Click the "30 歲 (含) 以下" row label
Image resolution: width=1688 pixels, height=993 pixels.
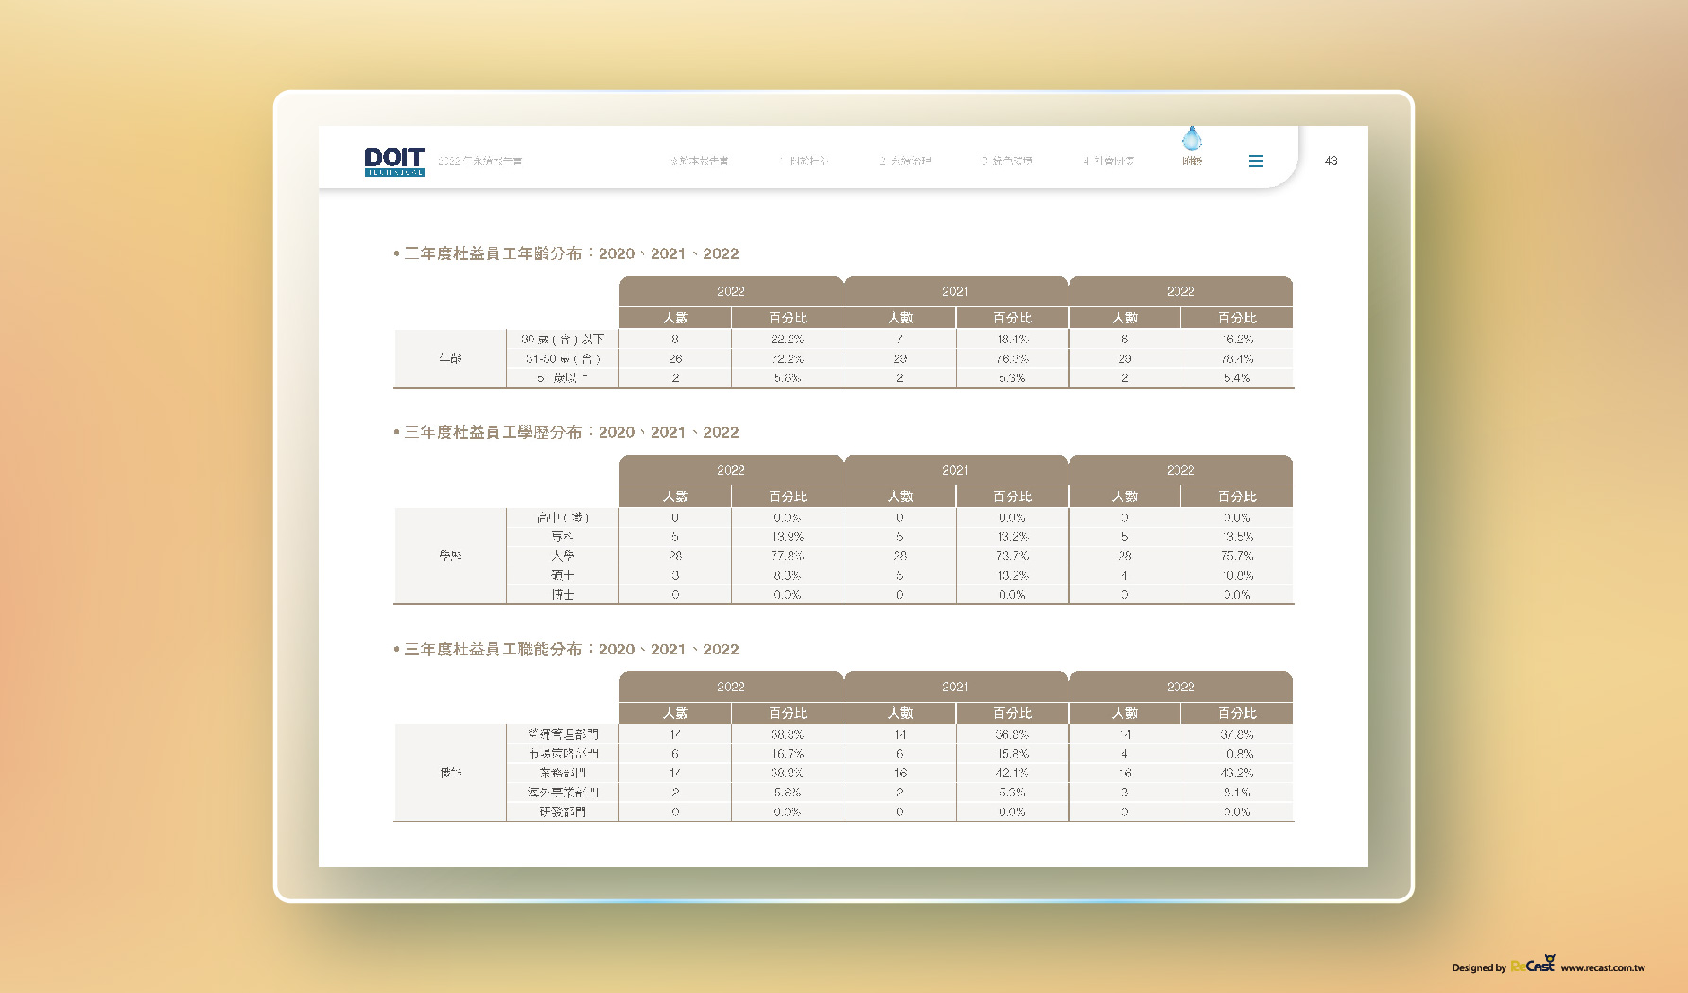(x=563, y=339)
